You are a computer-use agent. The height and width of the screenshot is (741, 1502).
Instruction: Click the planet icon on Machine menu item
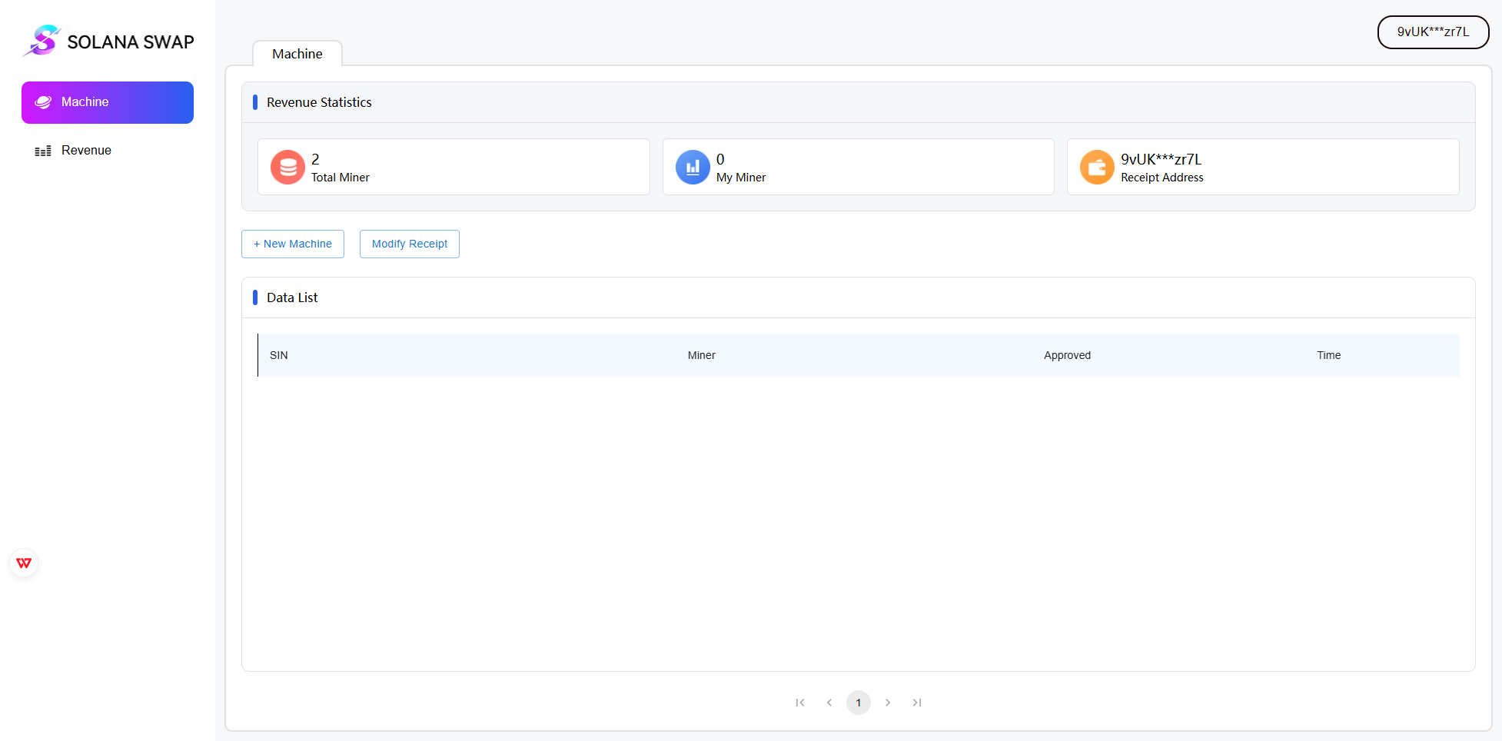44,102
